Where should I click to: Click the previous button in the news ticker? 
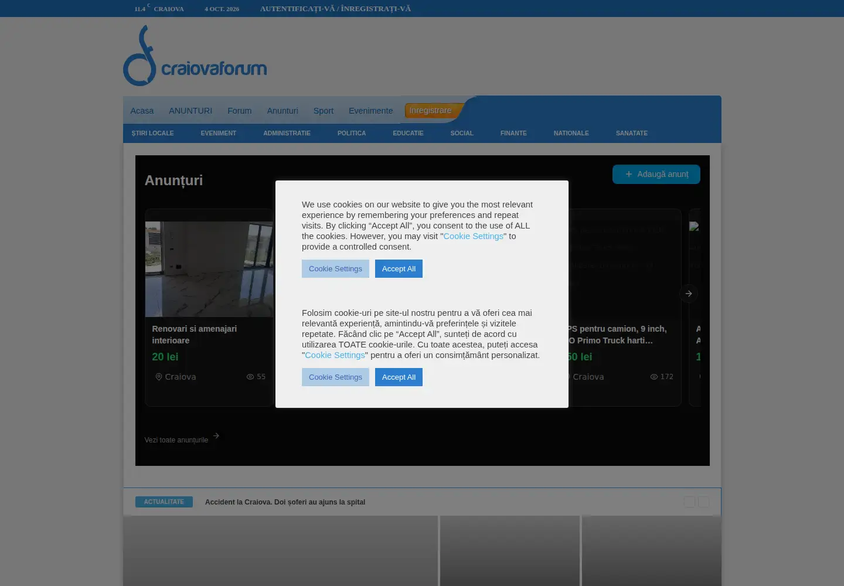pyautogui.click(x=689, y=502)
